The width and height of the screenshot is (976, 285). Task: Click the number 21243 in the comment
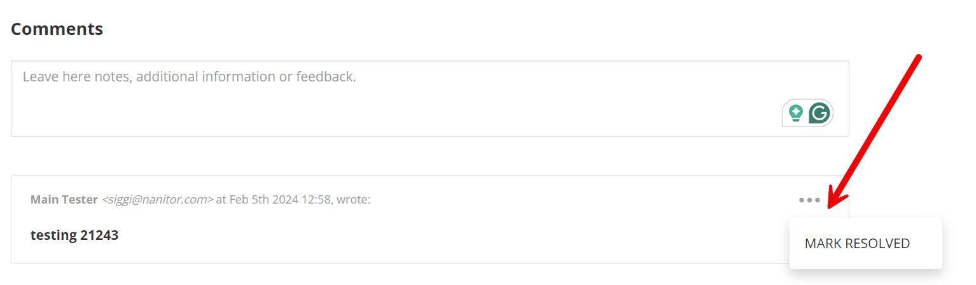99,235
